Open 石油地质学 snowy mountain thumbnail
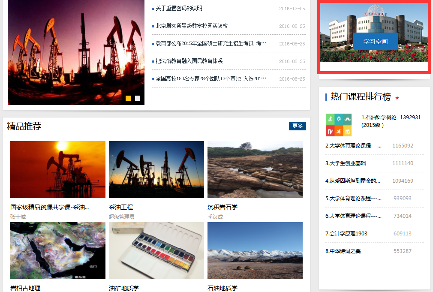 coord(255,250)
